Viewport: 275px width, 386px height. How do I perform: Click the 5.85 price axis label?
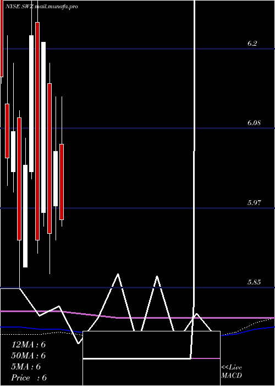click(x=254, y=282)
